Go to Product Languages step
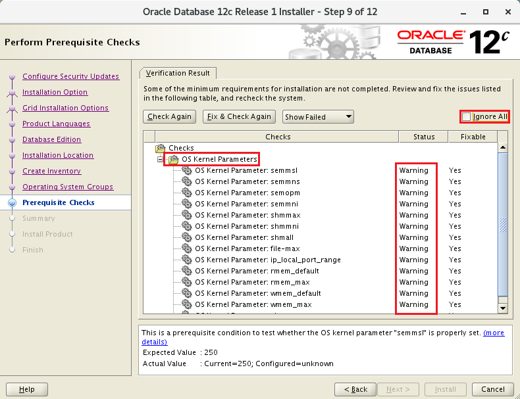Image resolution: width=520 pixels, height=399 pixels. (x=56, y=124)
